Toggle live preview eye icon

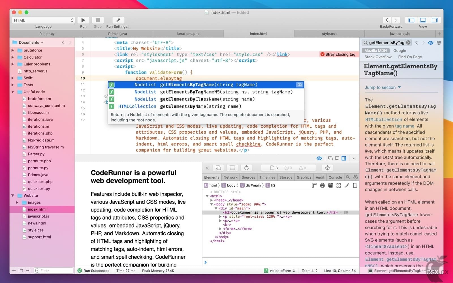click(x=319, y=158)
